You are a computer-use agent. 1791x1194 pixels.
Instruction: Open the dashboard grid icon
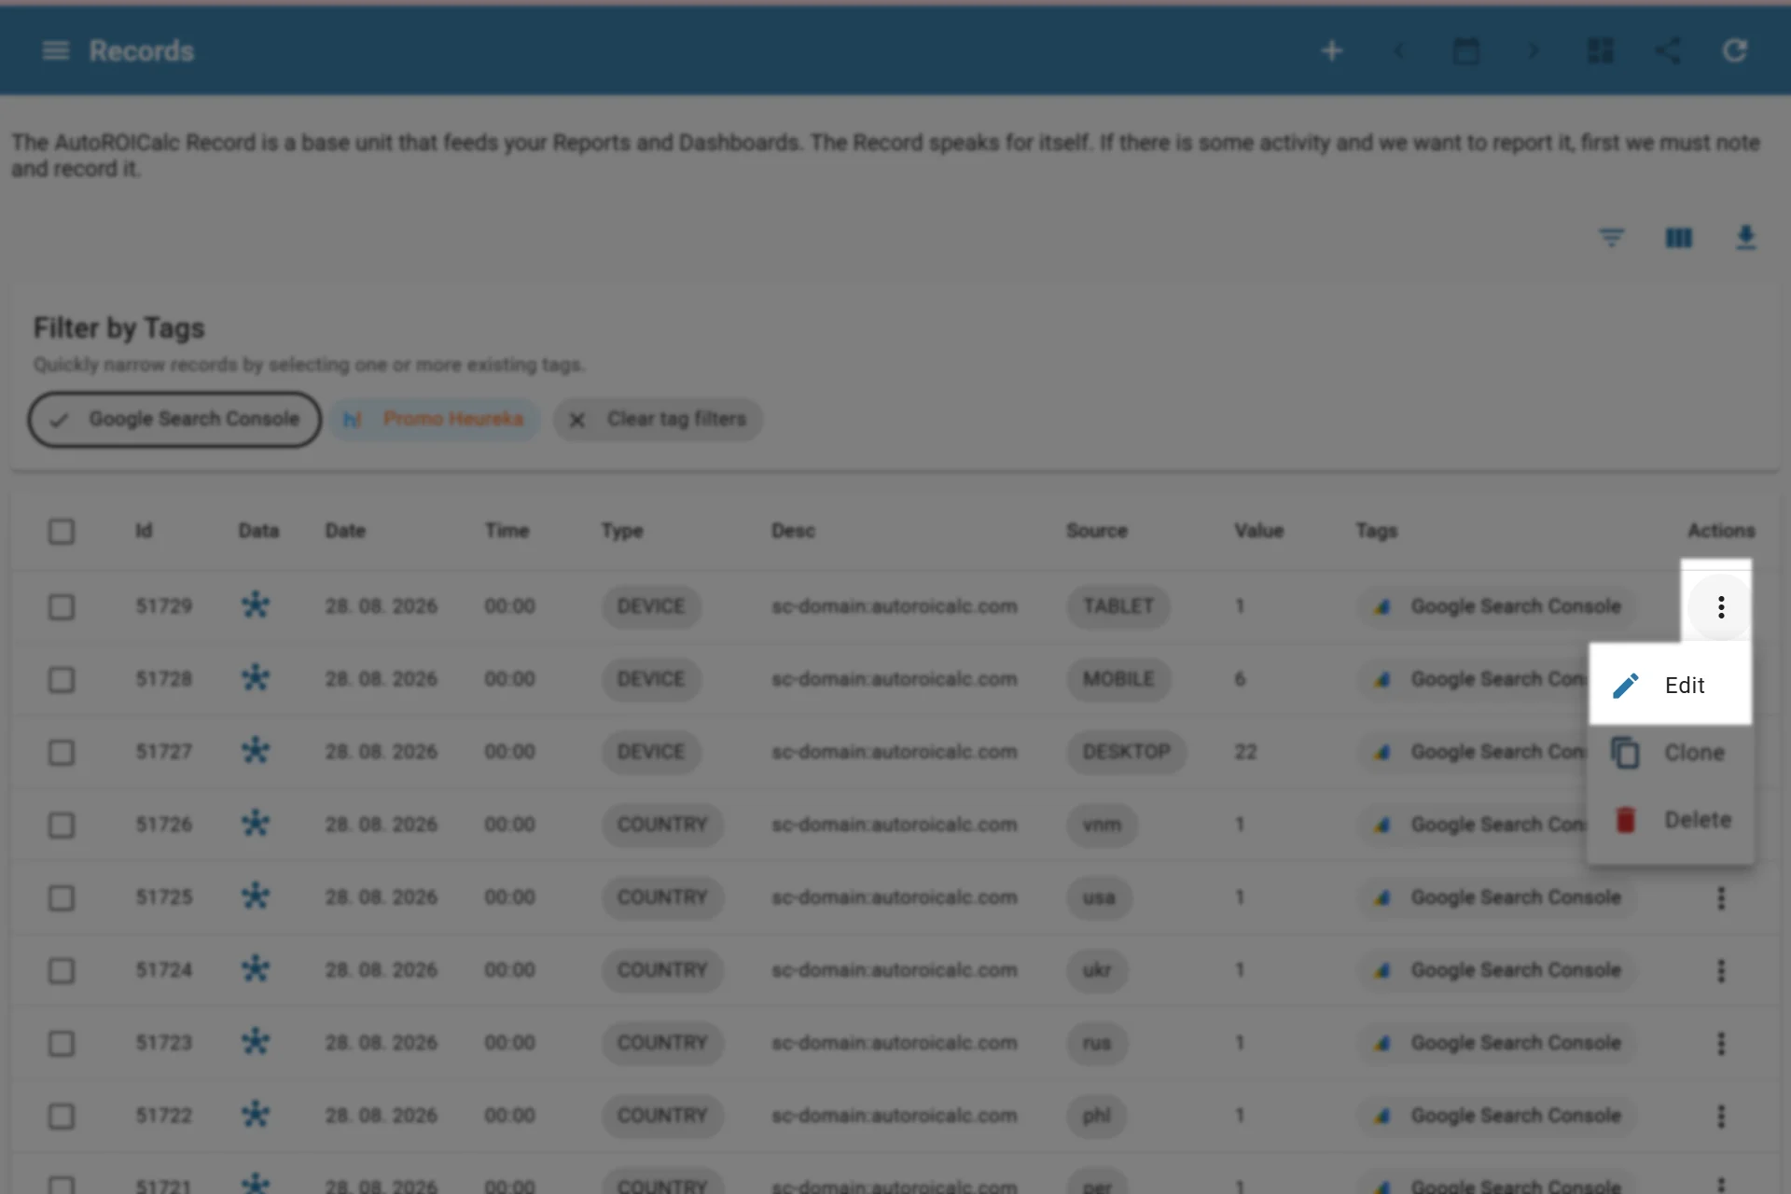pos(1601,50)
